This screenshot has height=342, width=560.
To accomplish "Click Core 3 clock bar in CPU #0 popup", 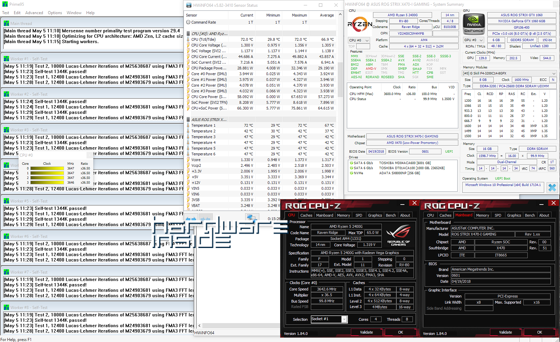I will point(47,183).
